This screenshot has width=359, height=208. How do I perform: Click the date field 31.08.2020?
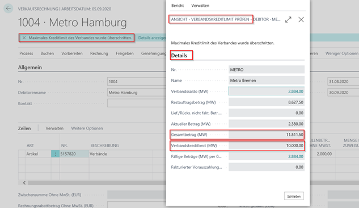click(343, 82)
